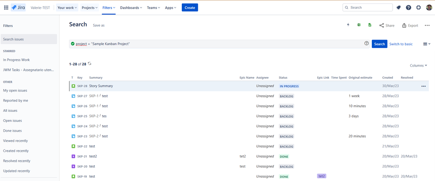Open the Columns selector dropdown
The image size is (435, 181).
tap(418, 66)
